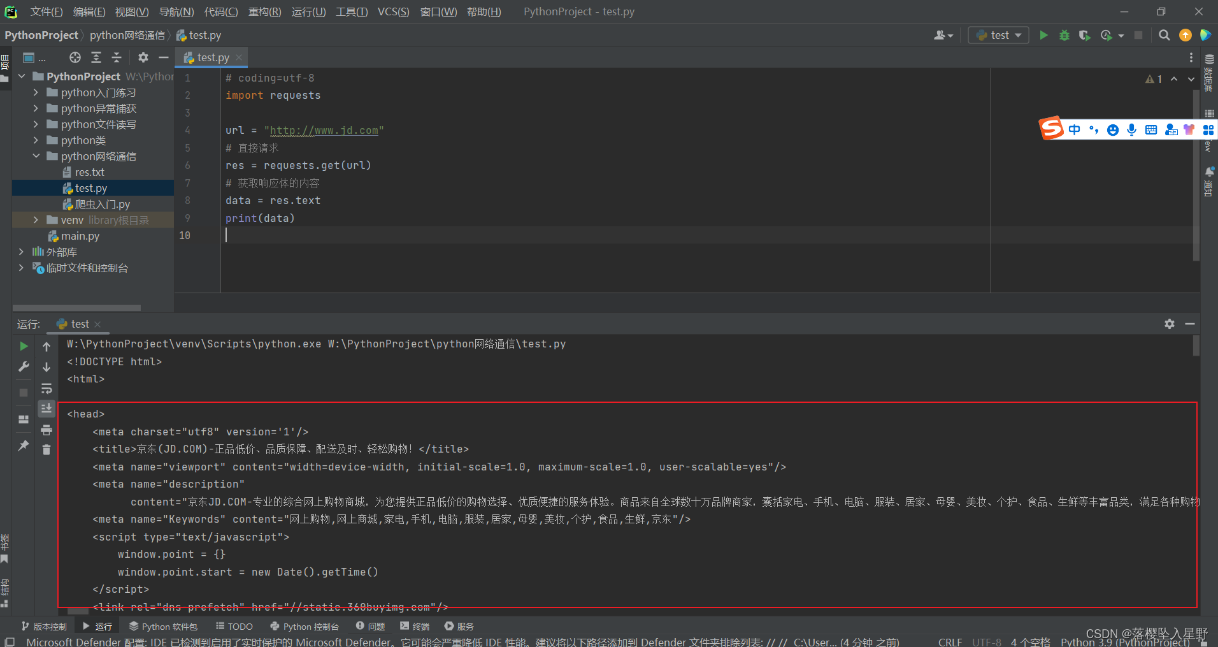
Task: Open editor tab options three dots
Action: [1191, 57]
